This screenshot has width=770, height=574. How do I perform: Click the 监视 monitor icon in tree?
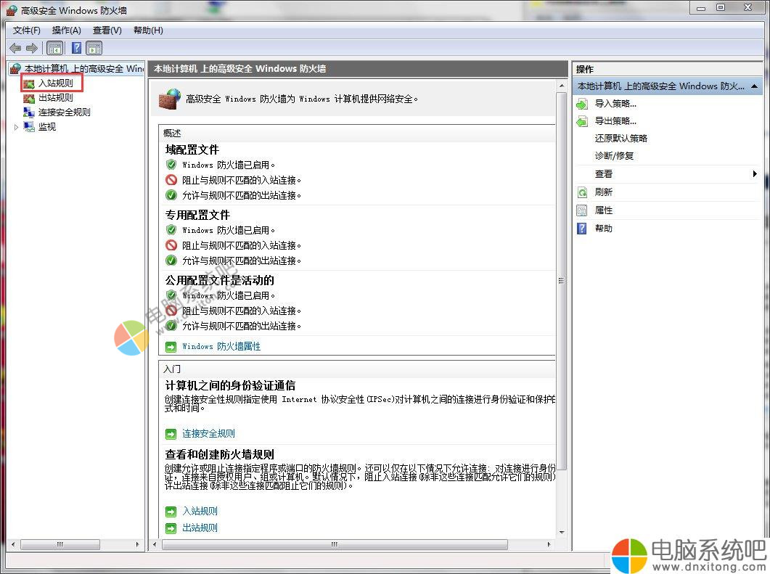29,127
